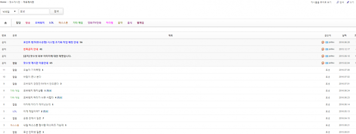Open the 팟수넷 외부 이미지 해명 notice
This screenshot has width=356, height=134.
point(47,56)
